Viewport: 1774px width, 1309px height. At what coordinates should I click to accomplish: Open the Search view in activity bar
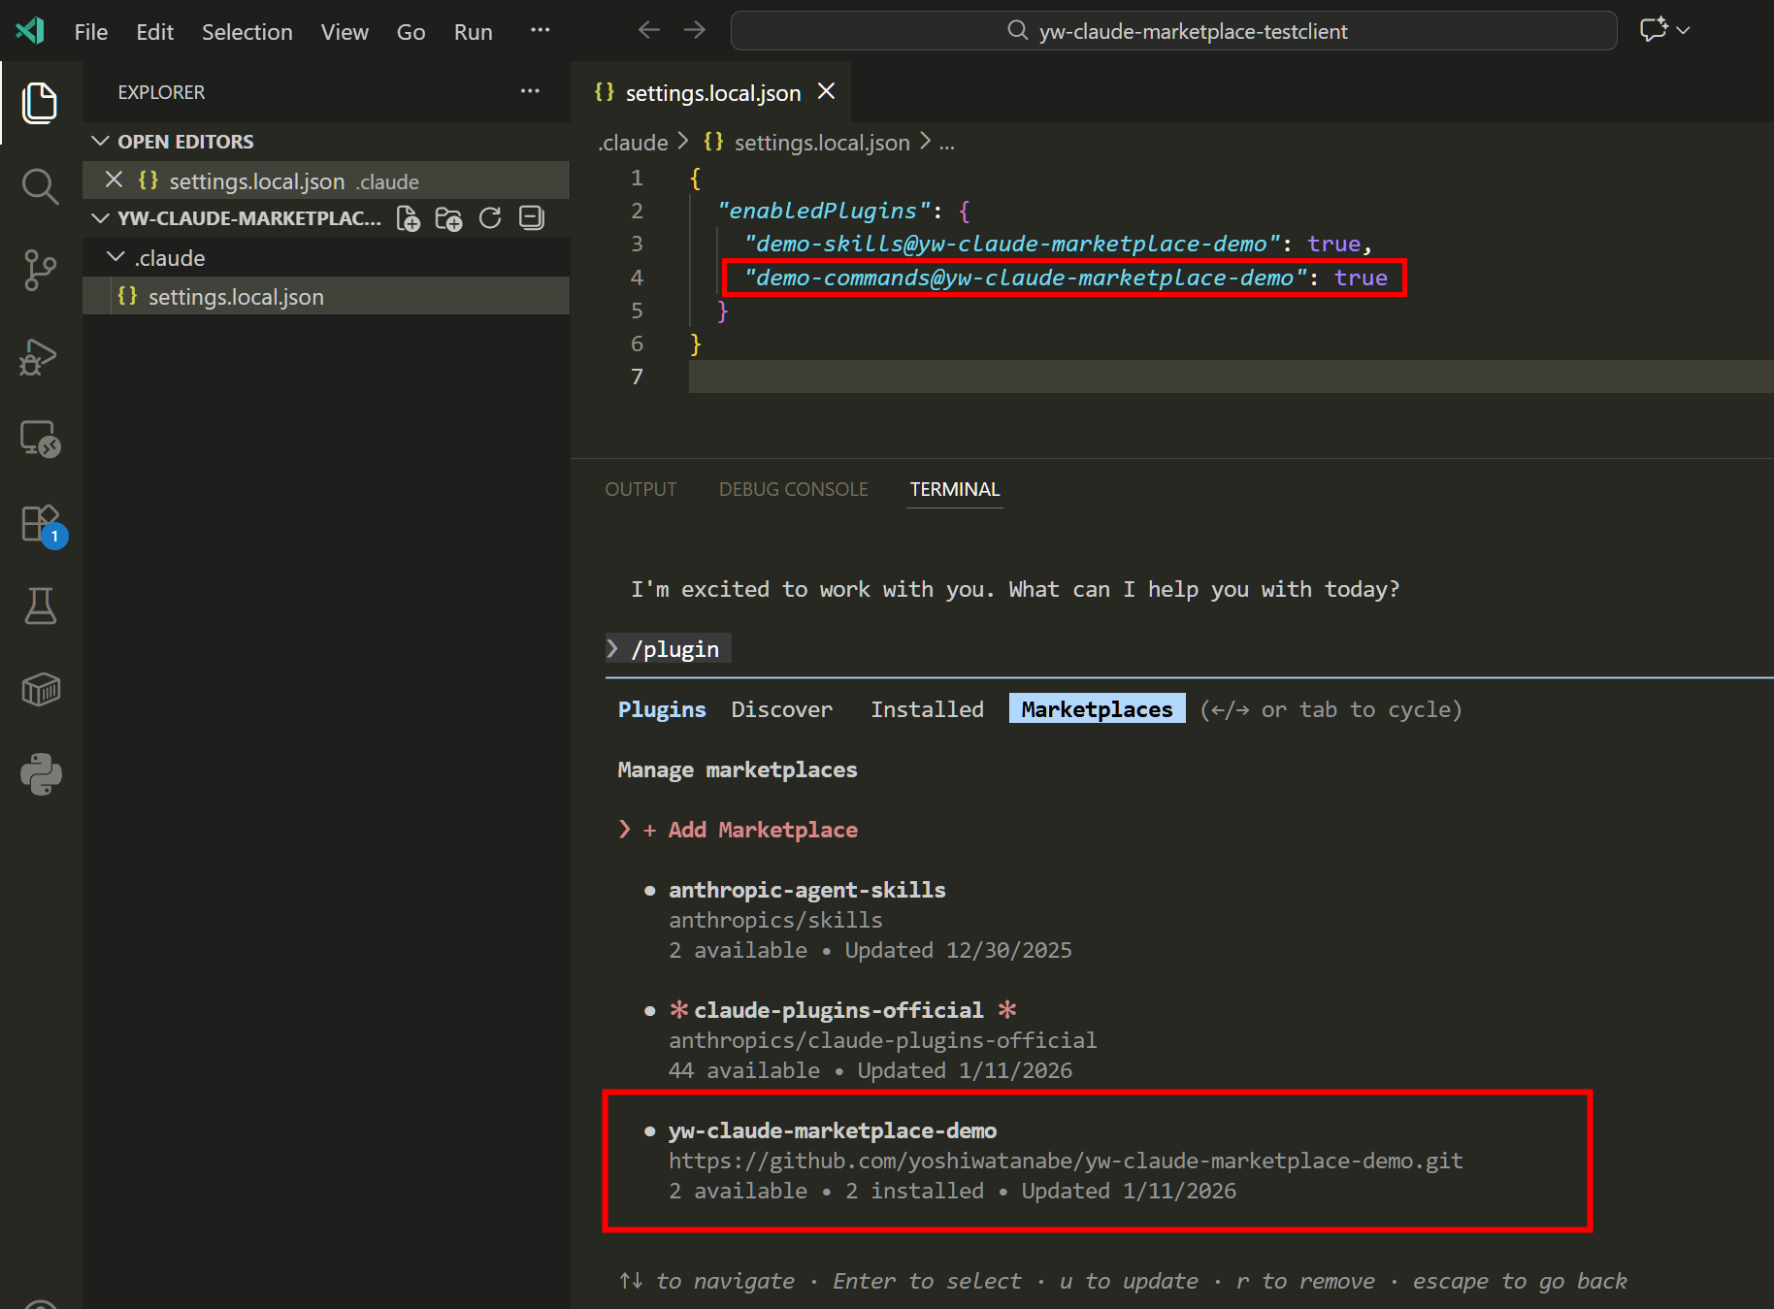tap(40, 185)
